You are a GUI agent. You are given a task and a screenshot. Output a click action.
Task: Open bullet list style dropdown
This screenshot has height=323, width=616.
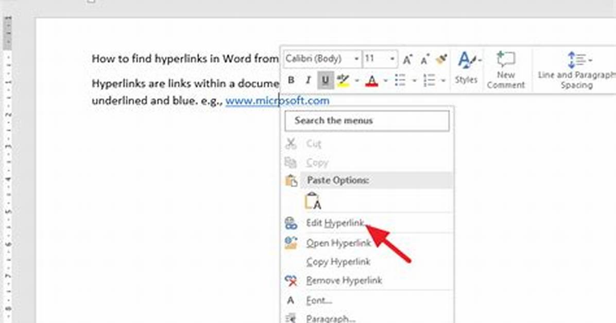click(414, 81)
